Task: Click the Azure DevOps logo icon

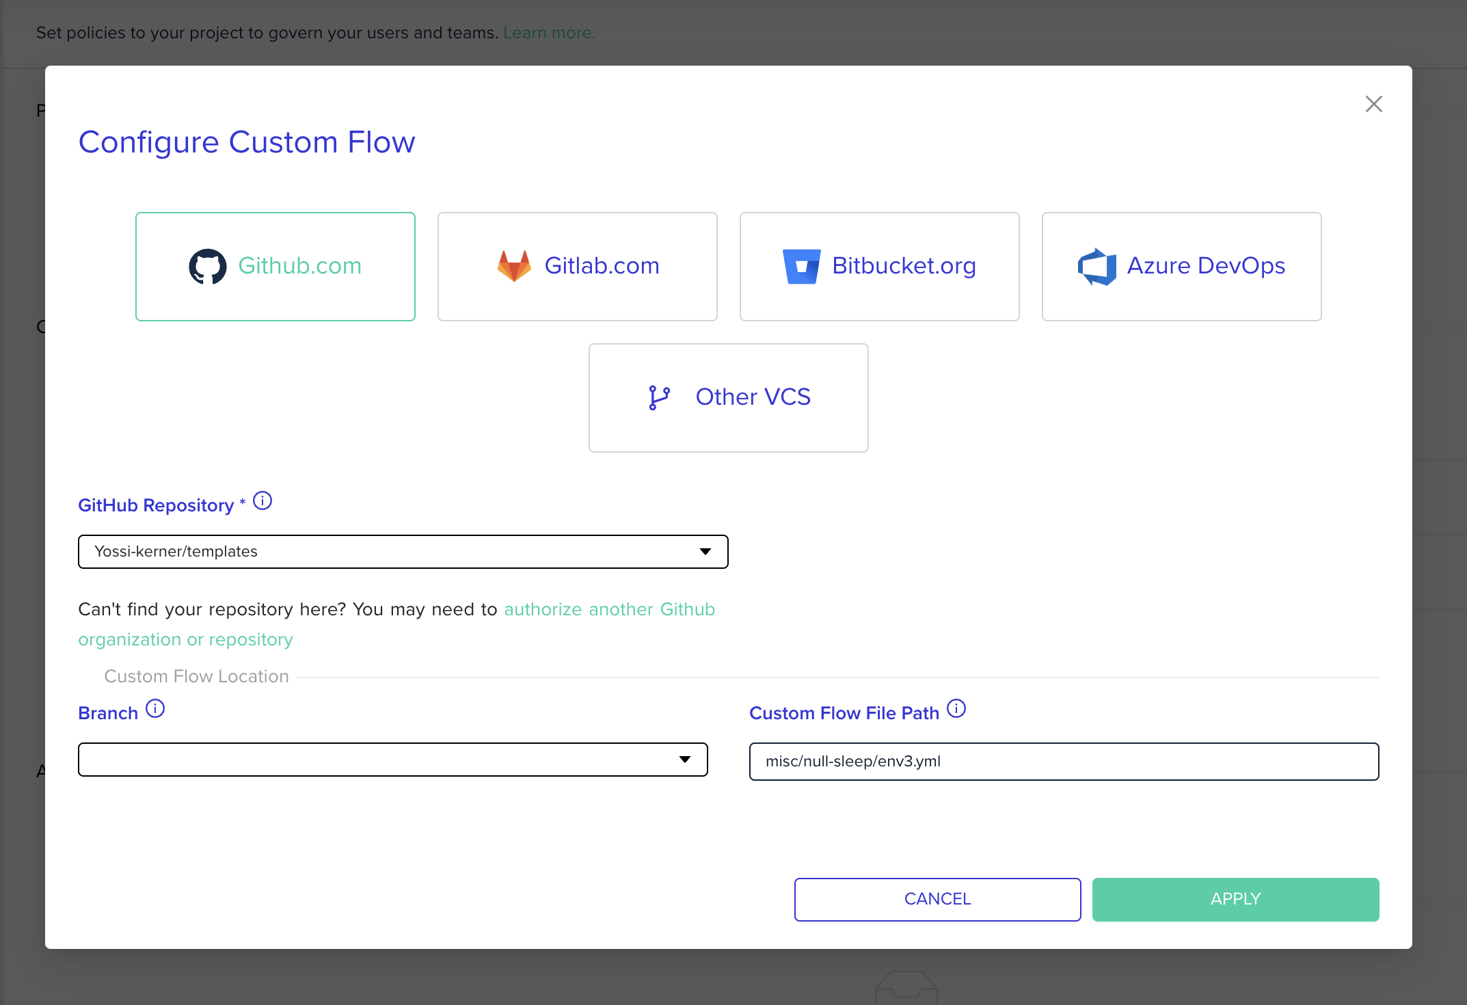Action: [1096, 266]
